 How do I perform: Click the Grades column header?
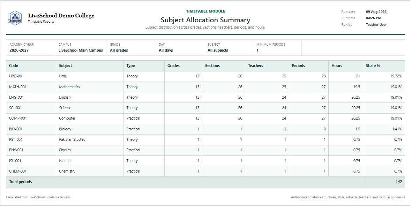point(183,66)
